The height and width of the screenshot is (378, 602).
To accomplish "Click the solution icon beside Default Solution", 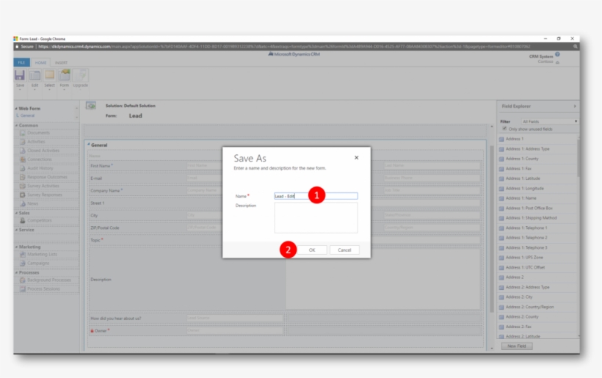I will pos(91,106).
